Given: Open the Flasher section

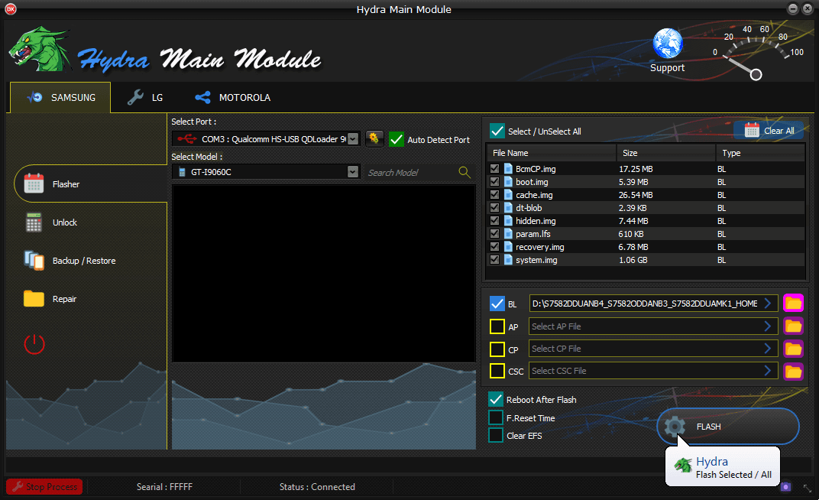Looking at the screenshot, I should coord(90,184).
